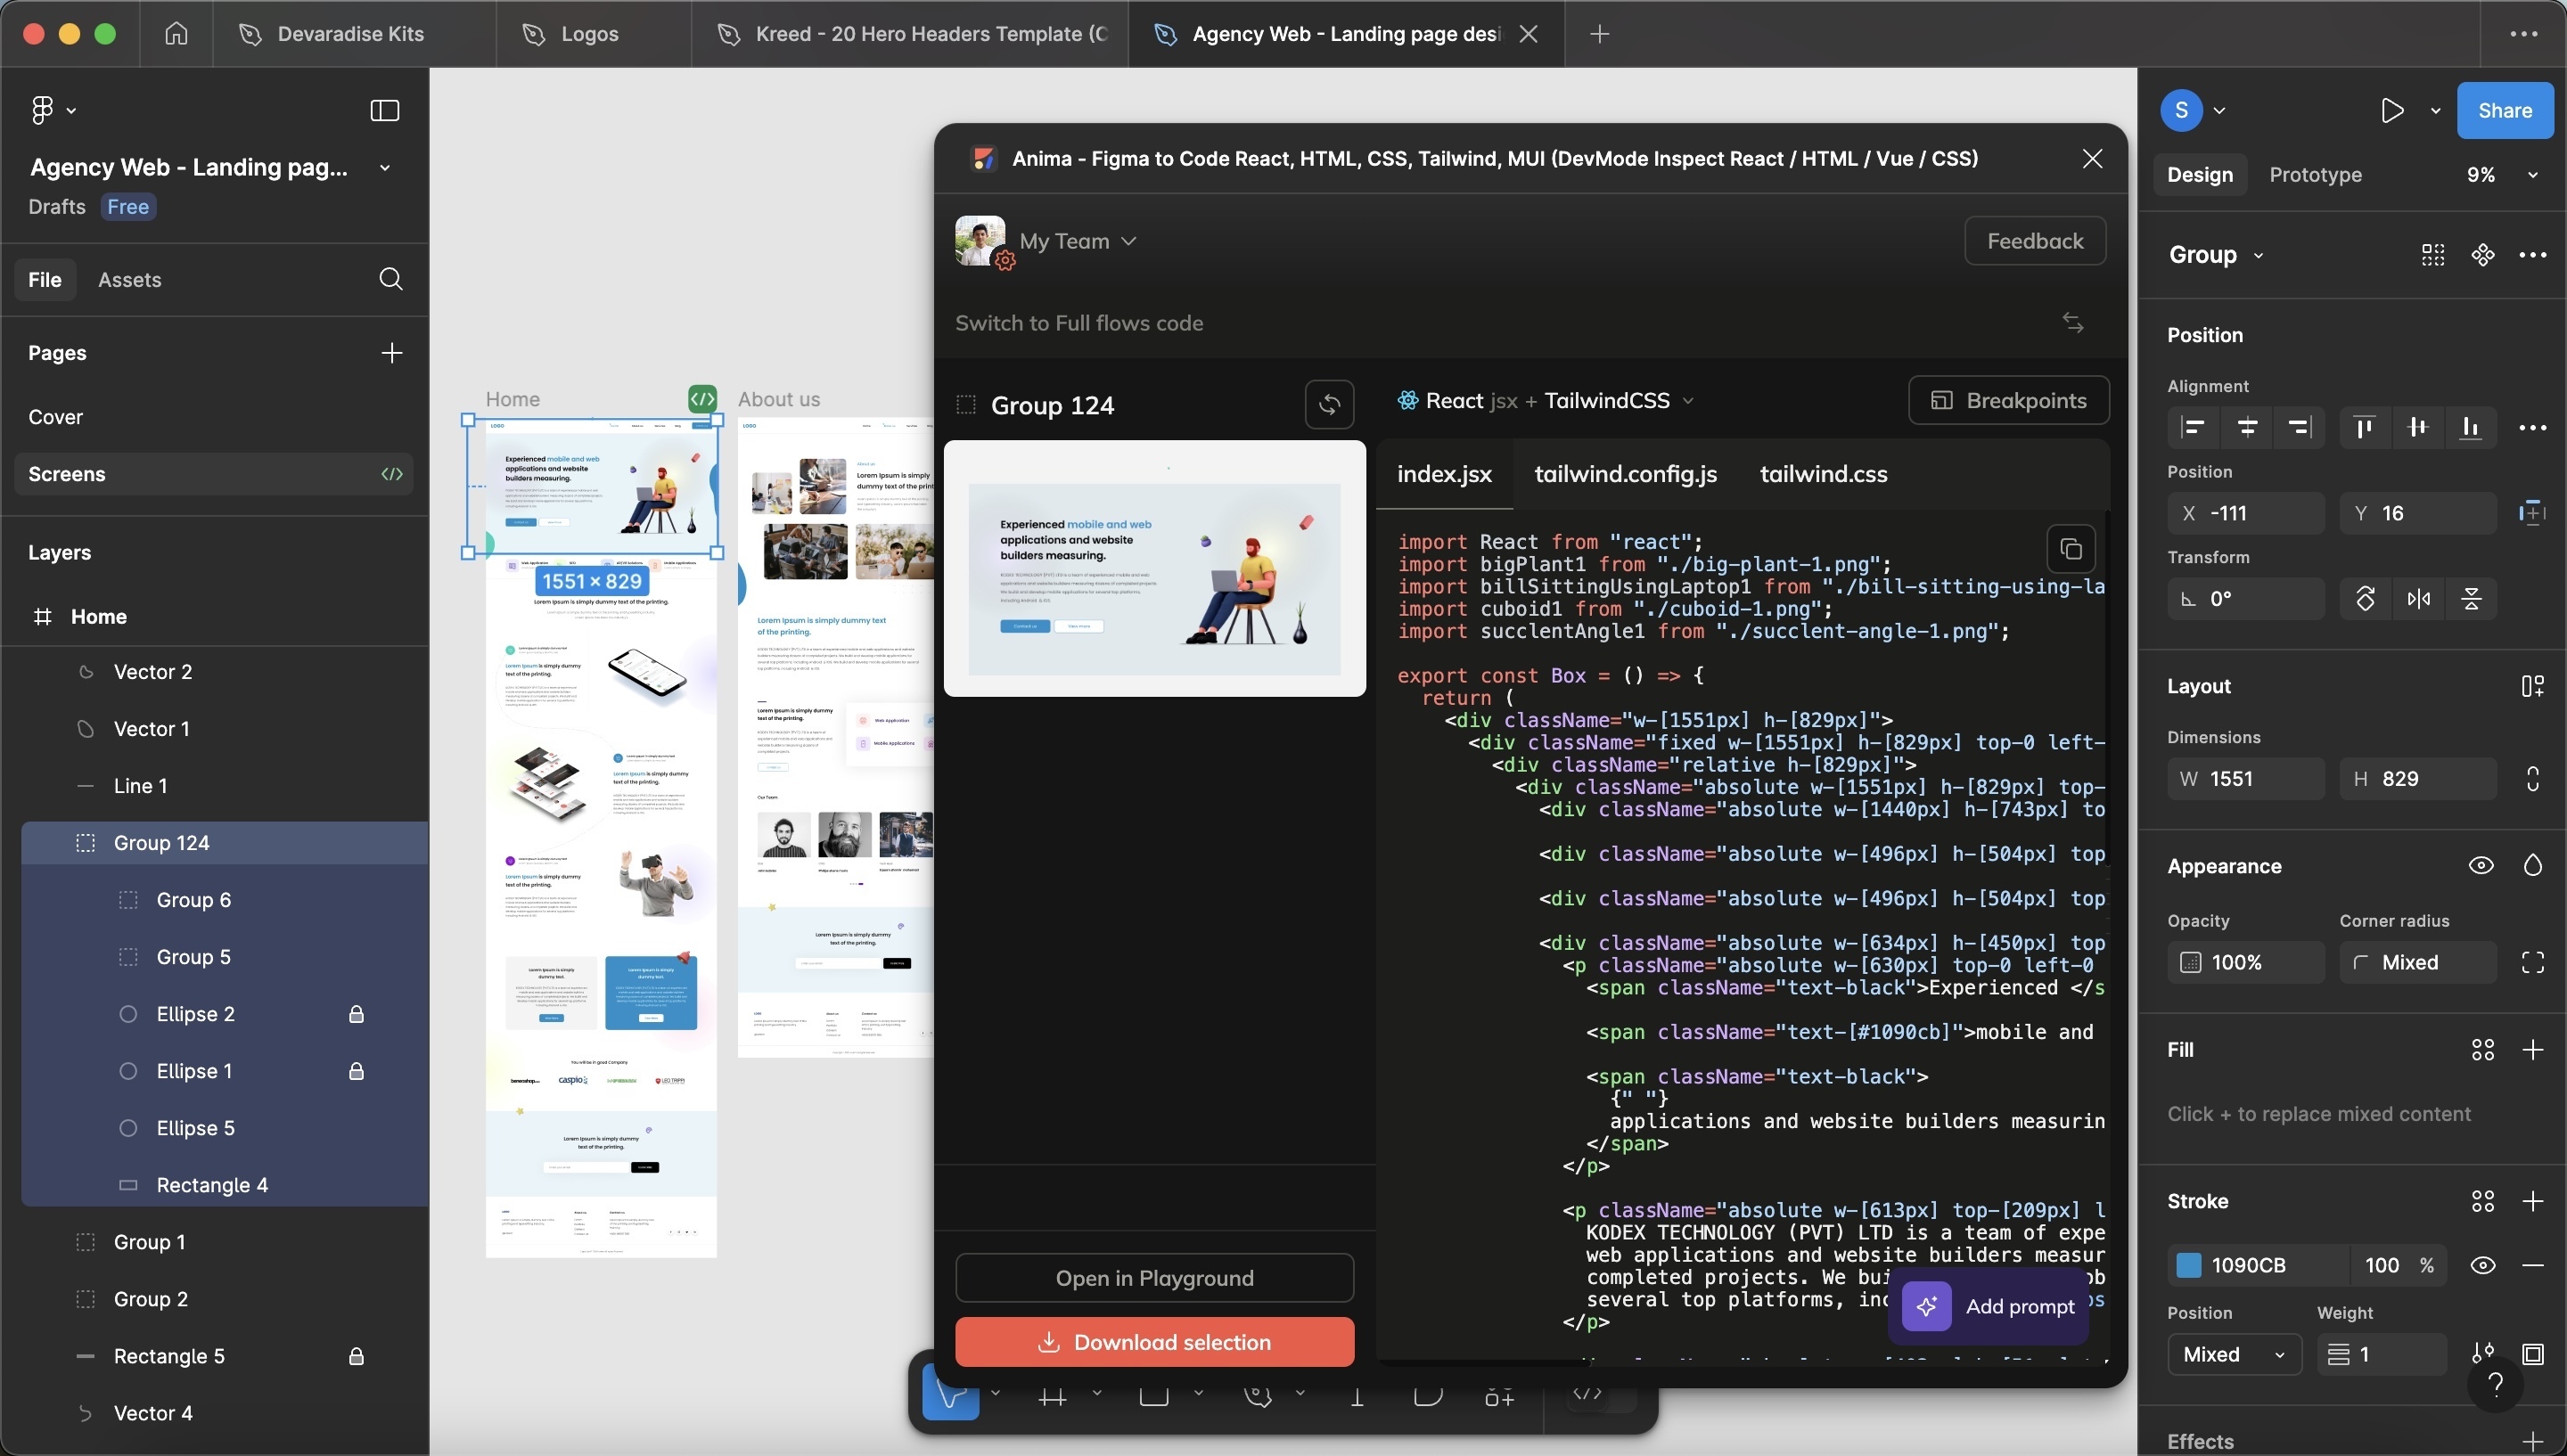The image size is (2567, 1456).
Task: Open advanced stroke settings icon
Action: [x=2483, y=1354]
